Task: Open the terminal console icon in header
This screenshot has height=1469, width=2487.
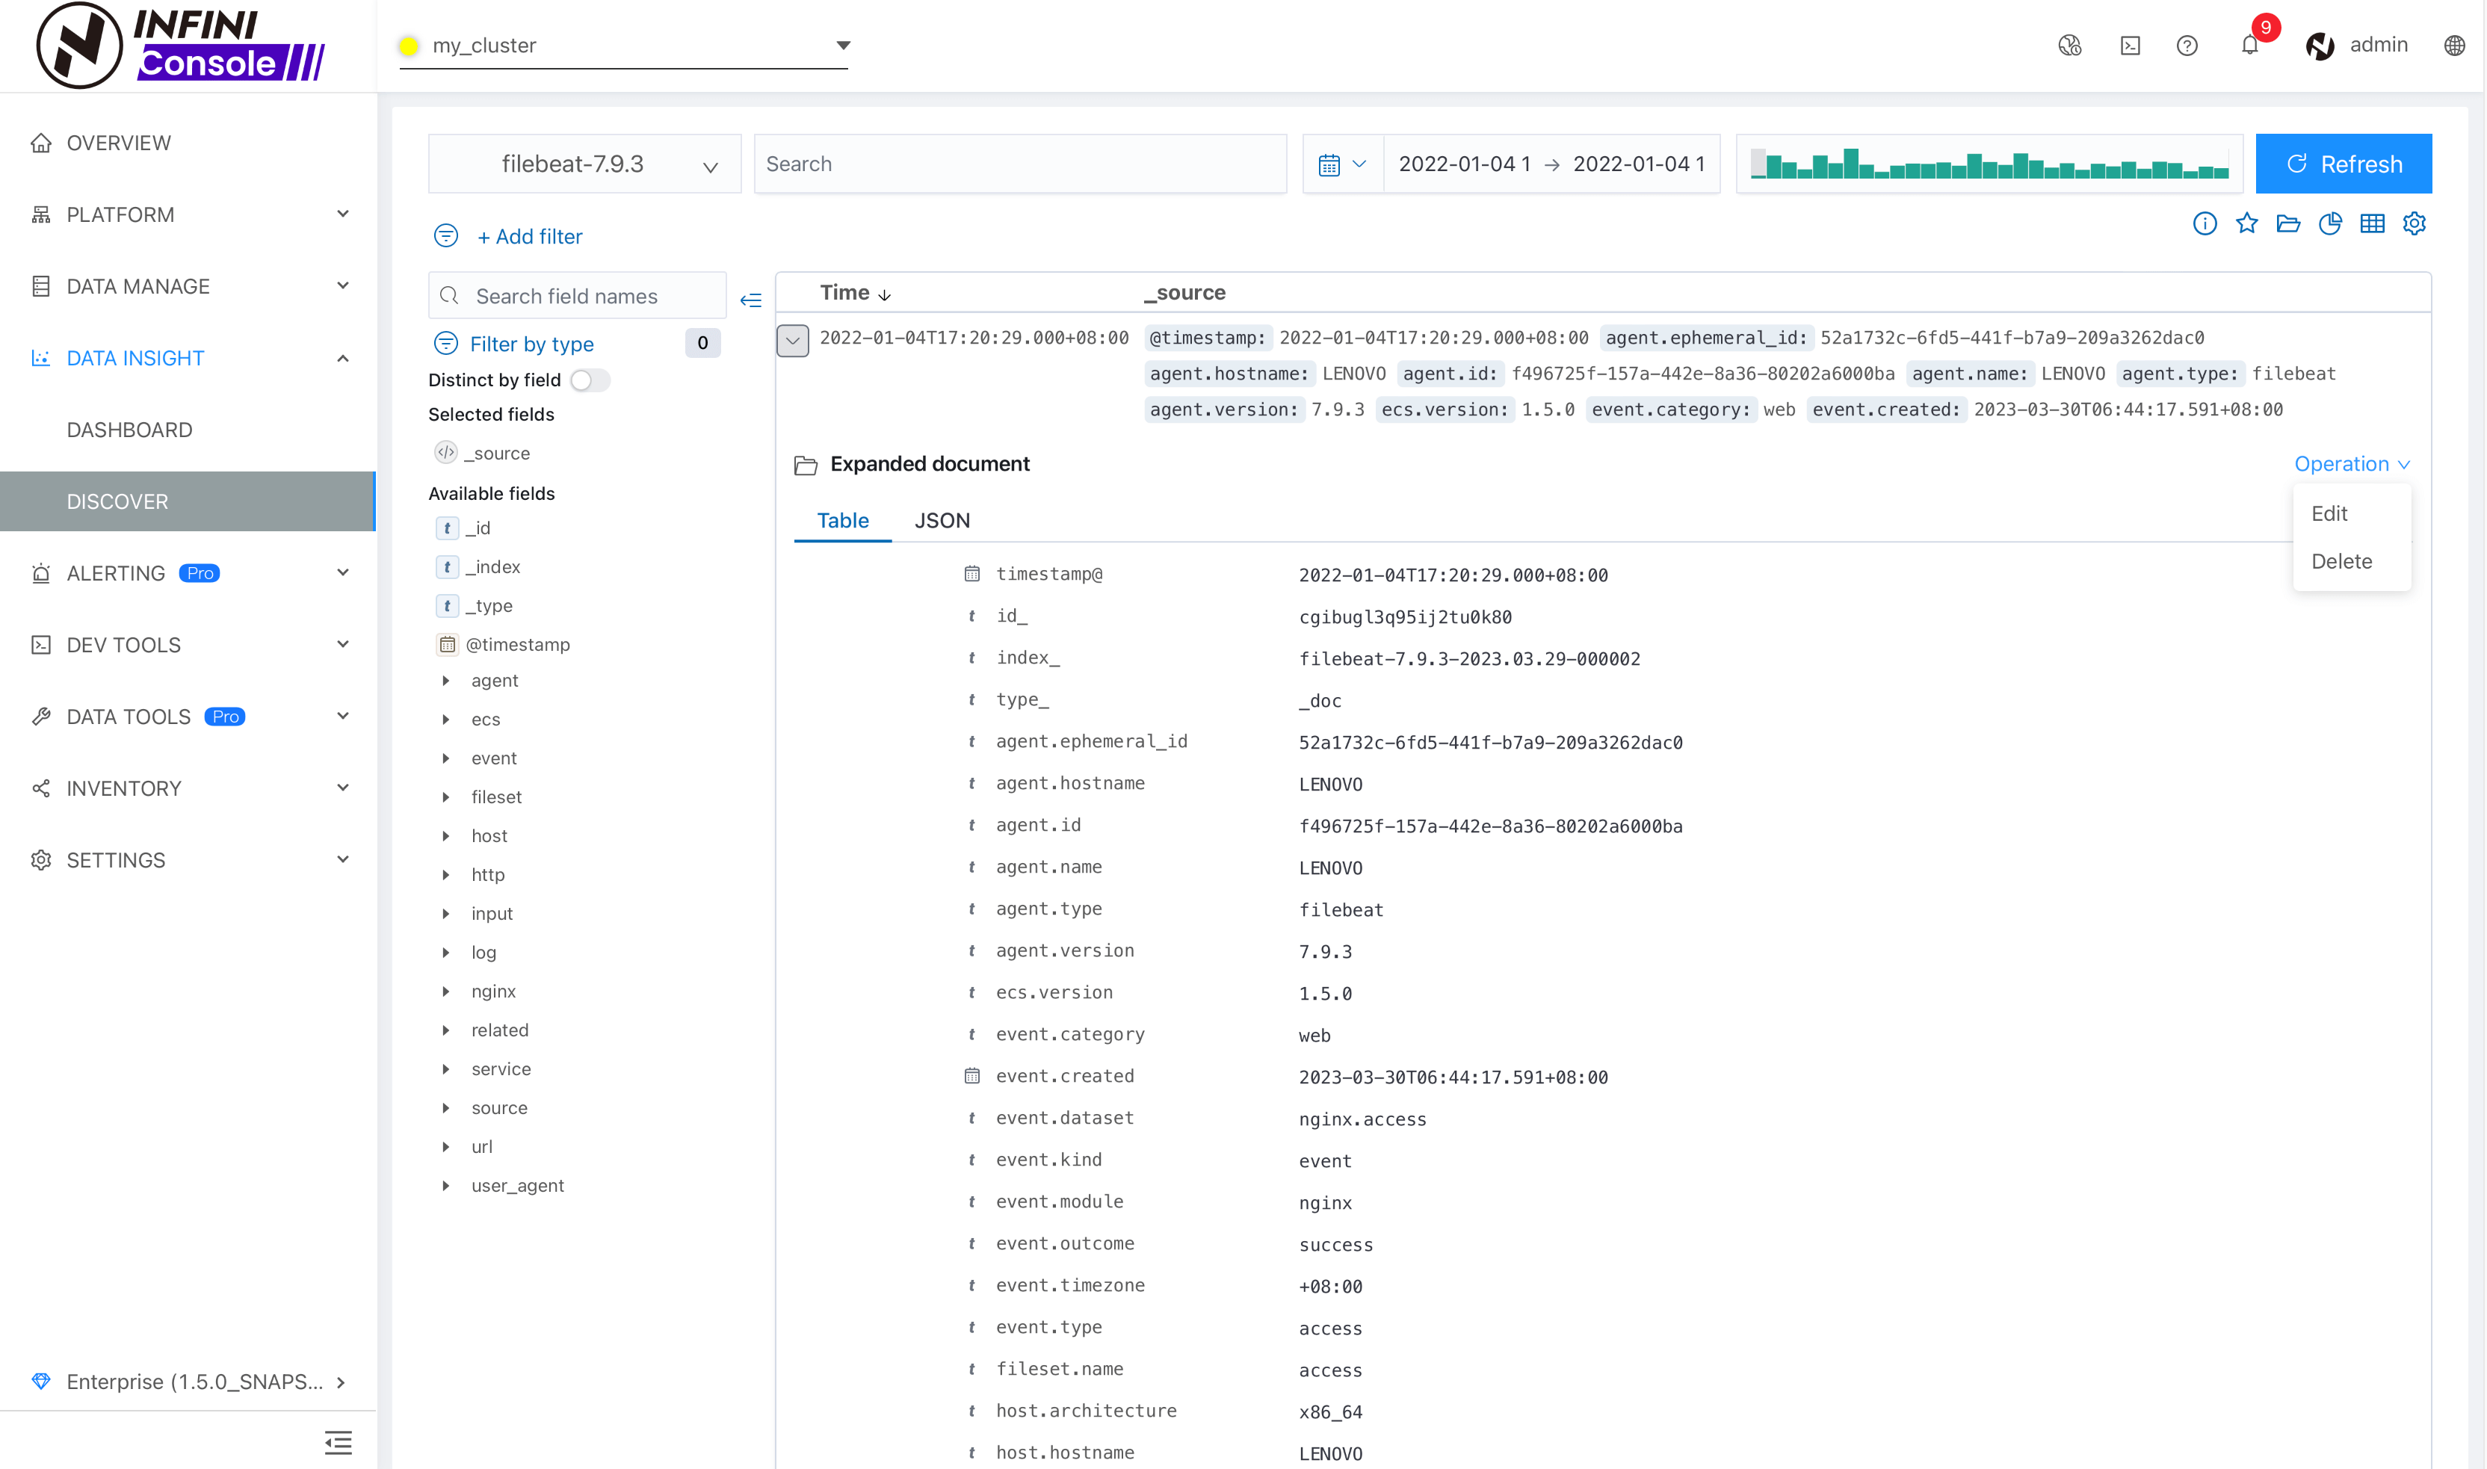Action: (x=2131, y=46)
